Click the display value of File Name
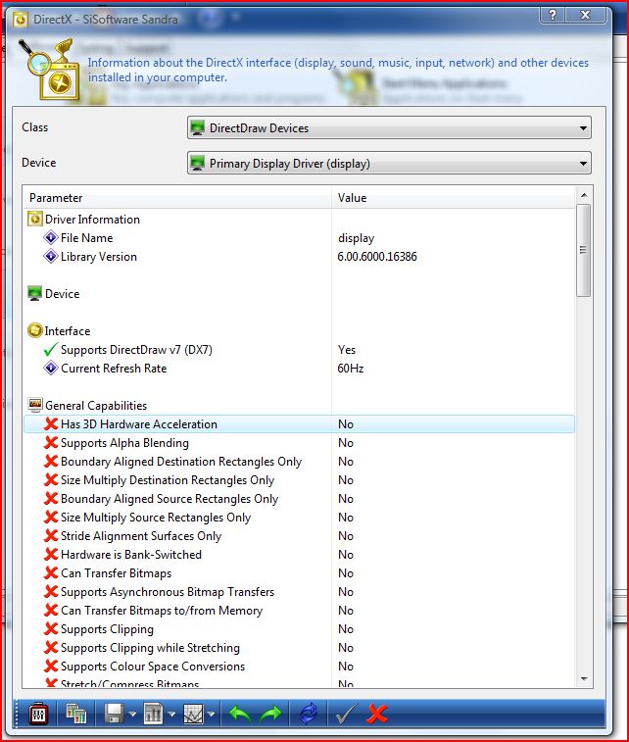The height and width of the screenshot is (742, 629). coord(356,238)
